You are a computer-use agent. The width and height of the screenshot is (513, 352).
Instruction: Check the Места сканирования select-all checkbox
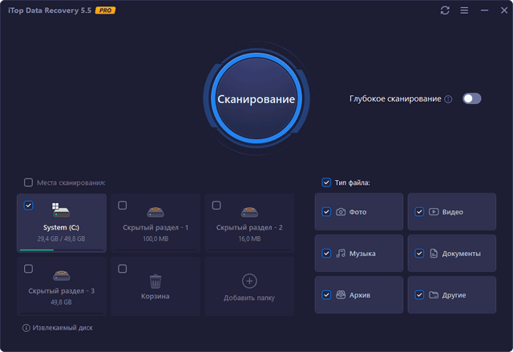(29, 182)
